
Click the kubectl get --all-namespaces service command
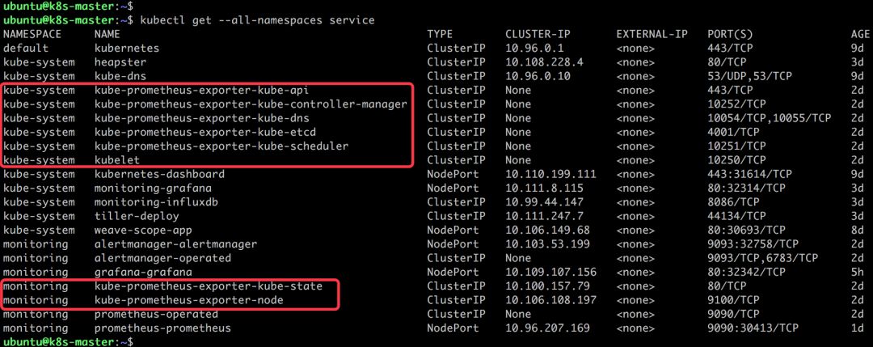click(x=257, y=20)
